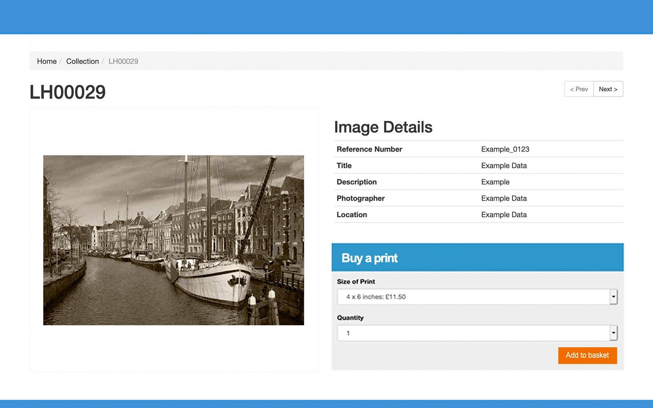Image resolution: width=653 pixels, height=408 pixels.
Task: Open the canal boat photograph thumbnail
Action: [173, 240]
